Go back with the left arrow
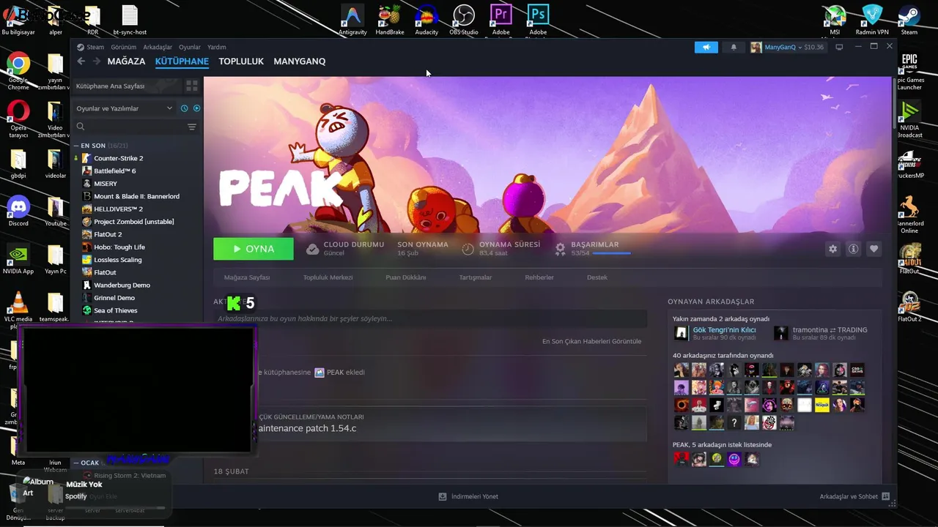 click(x=81, y=61)
